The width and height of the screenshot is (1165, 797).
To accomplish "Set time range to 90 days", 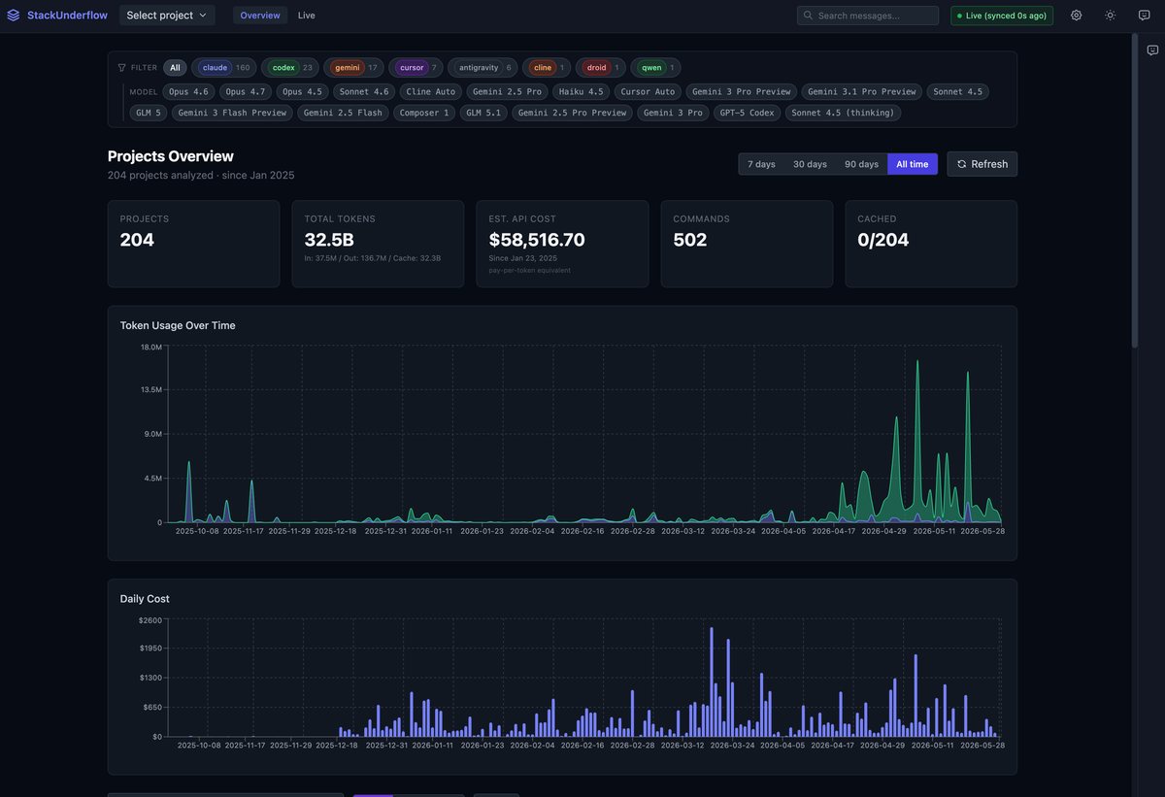I will click(861, 164).
